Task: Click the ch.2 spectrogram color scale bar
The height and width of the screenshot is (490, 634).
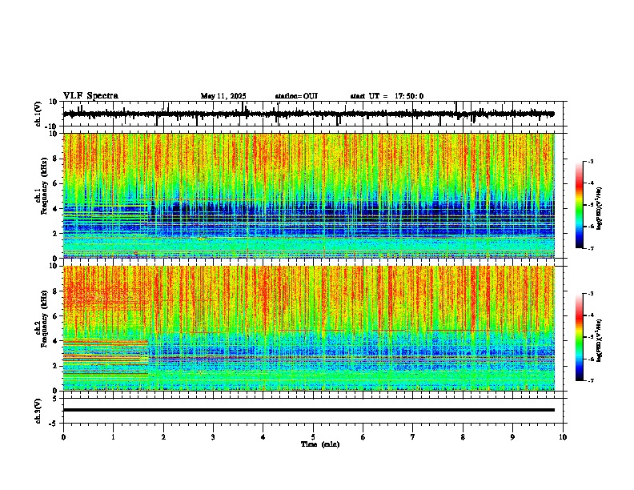Action: pyautogui.click(x=580, y=337)
